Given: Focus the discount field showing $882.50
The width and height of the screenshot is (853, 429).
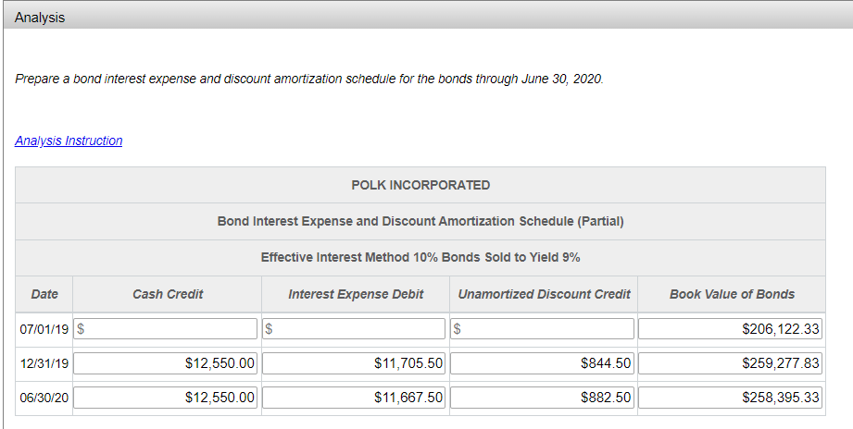Looking at the screenshot, I should [543, 398].
